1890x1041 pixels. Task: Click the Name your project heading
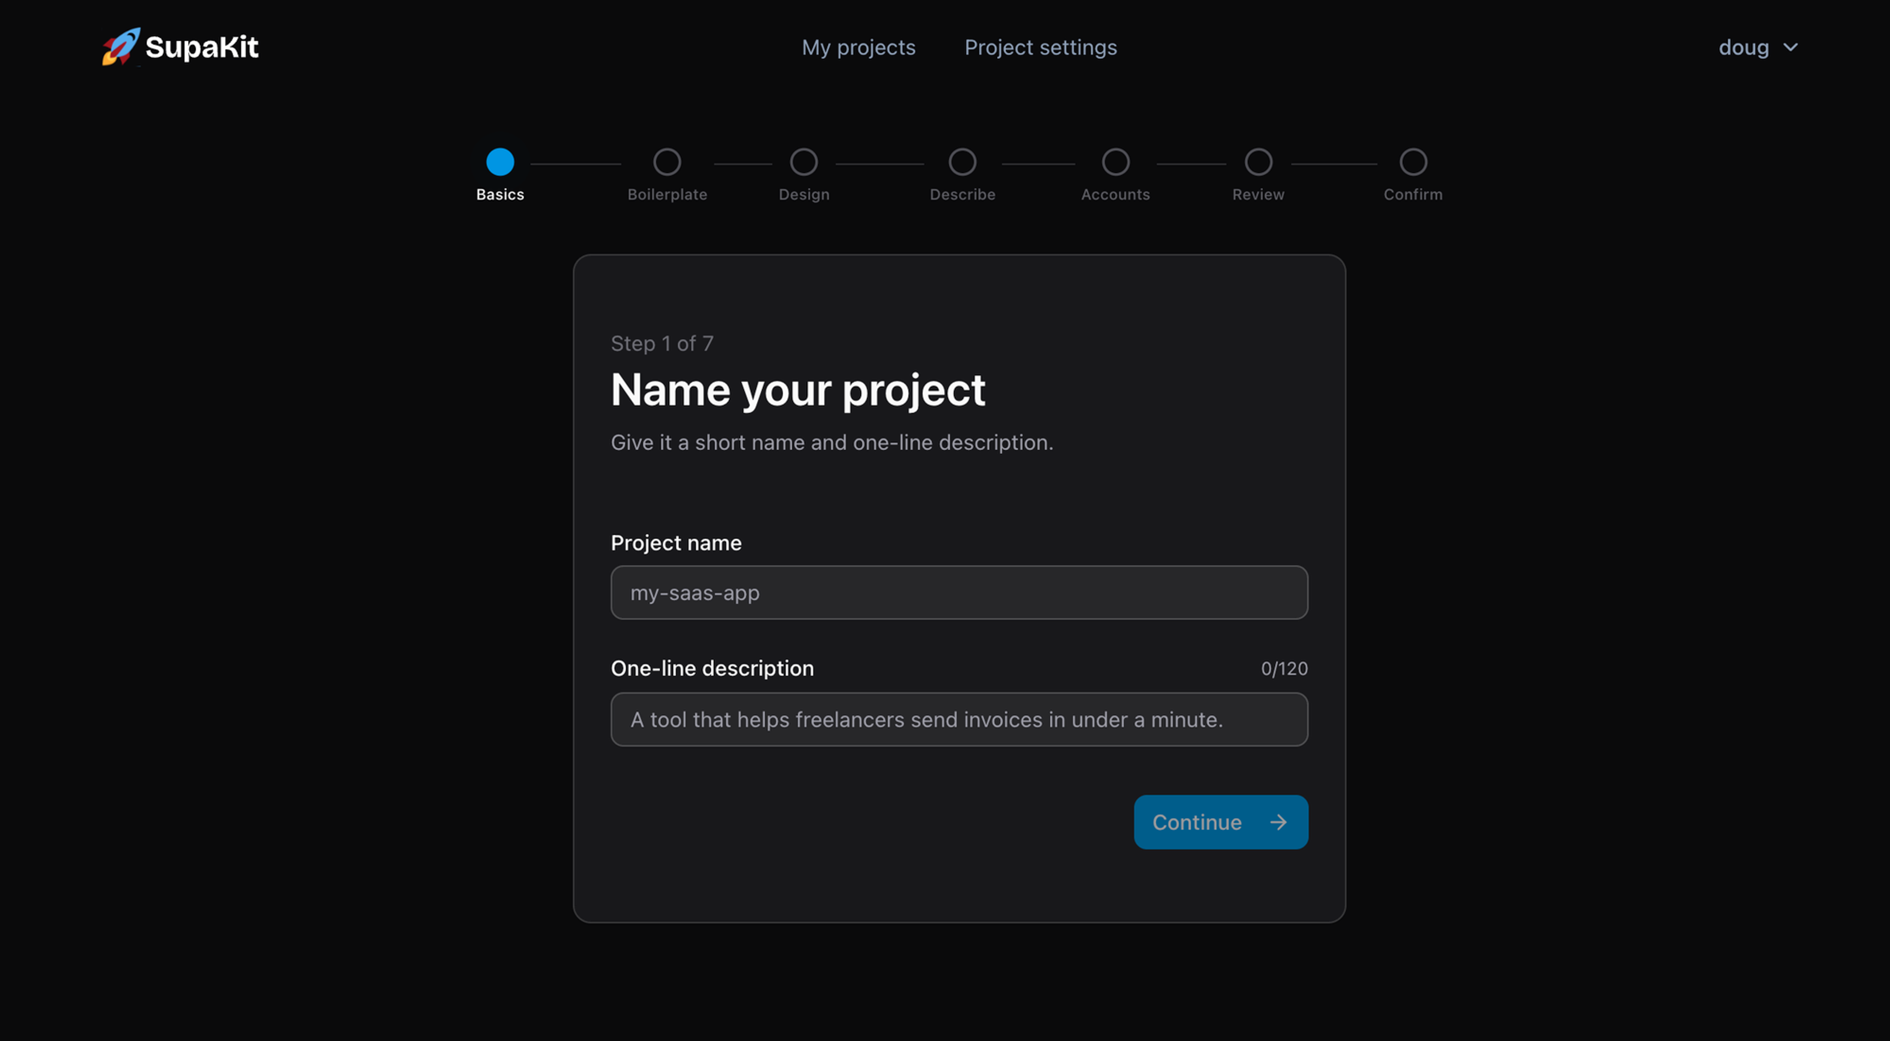coord(797,390)
